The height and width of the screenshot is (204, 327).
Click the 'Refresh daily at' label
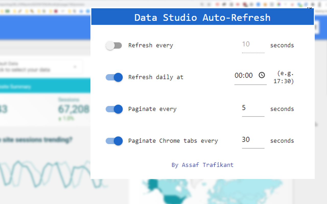[x=156, y=77]
